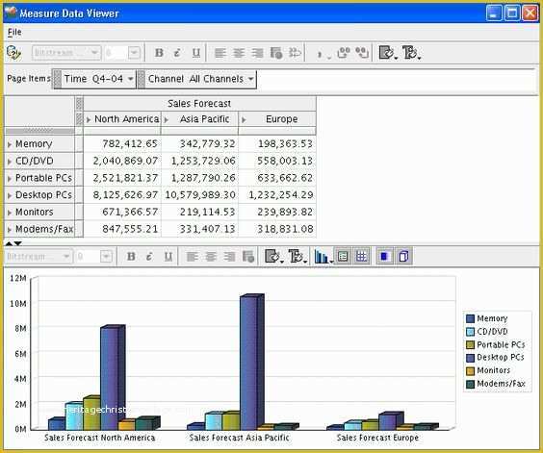Expand the Portable PCs row
The image size is (543, 453).
tap(10, 179)
